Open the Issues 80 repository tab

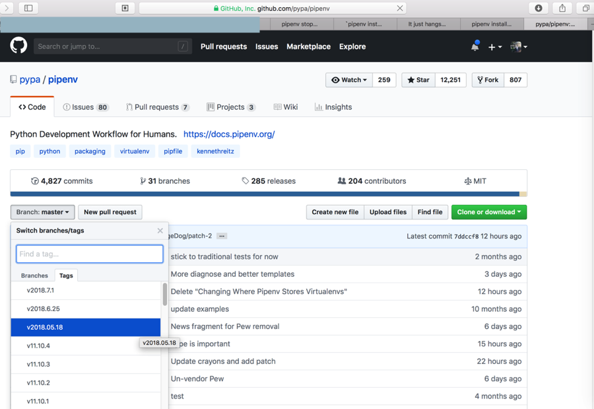coord(86,107)
